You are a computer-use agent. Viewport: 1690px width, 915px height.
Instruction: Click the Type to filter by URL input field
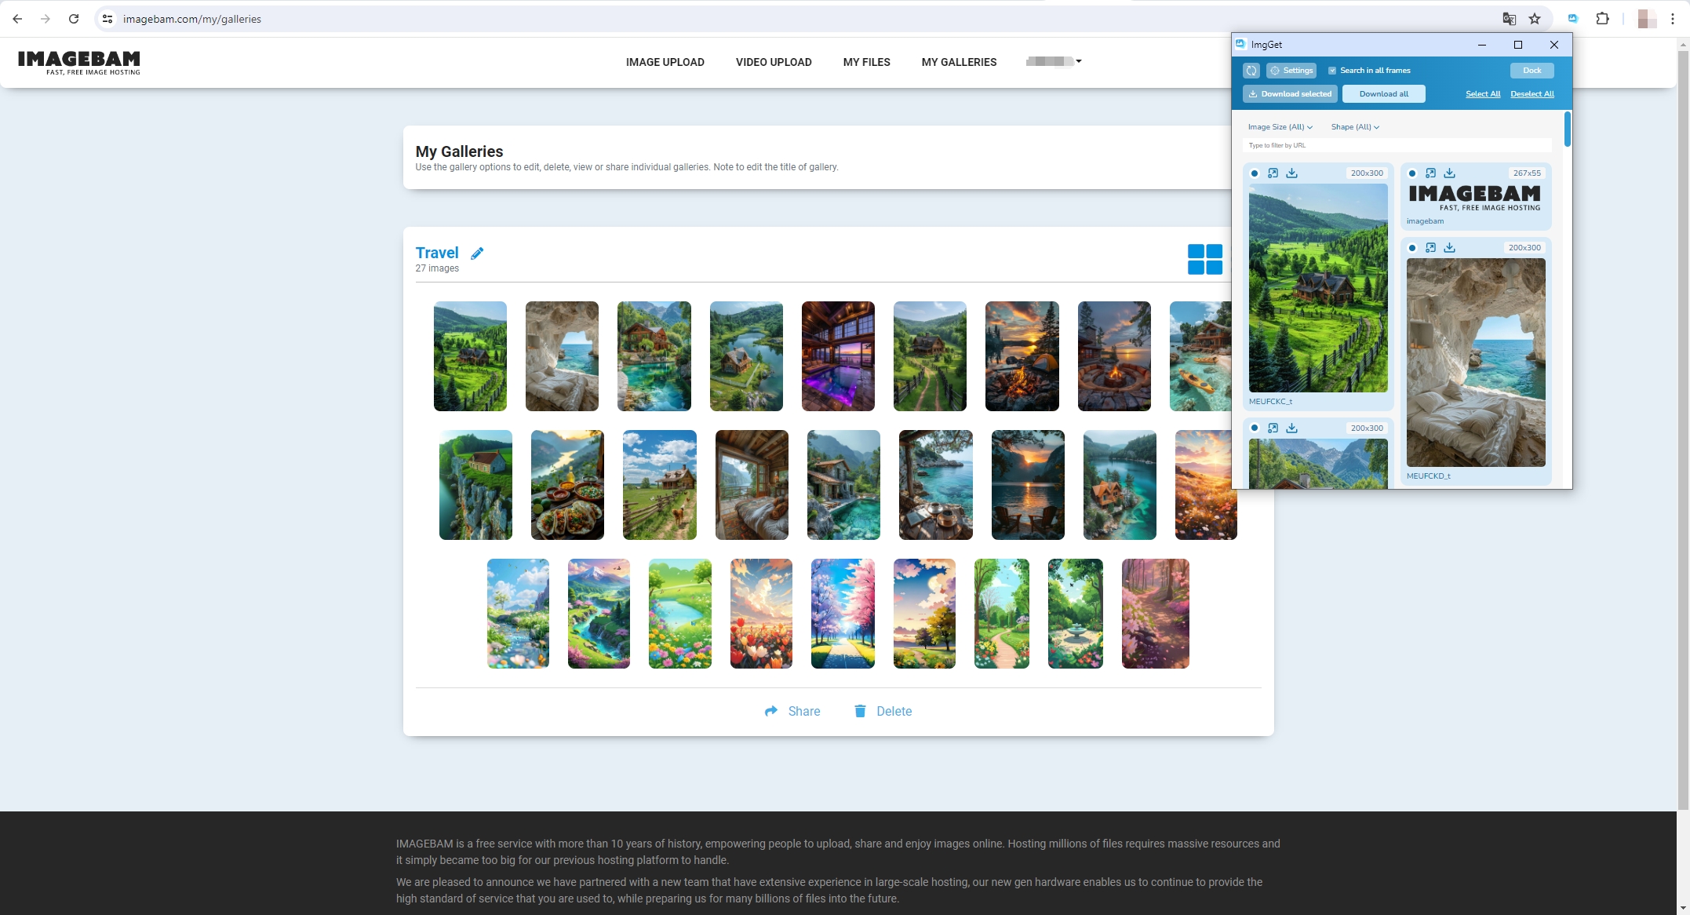click(1397, 145)
